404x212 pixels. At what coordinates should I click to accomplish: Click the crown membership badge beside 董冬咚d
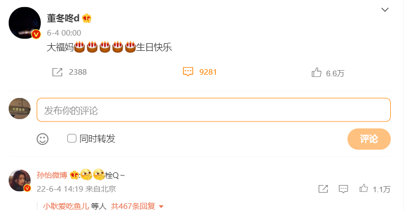(87, 18)
